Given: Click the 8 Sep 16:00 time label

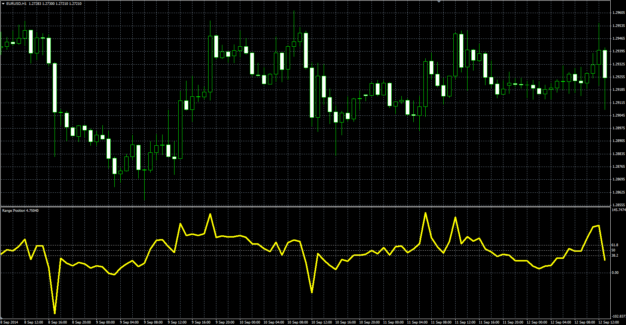Looking at the screenshot, I should click(58, 322).
